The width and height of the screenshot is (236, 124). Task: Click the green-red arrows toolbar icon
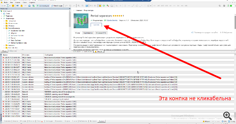click(x=108, y=6)
